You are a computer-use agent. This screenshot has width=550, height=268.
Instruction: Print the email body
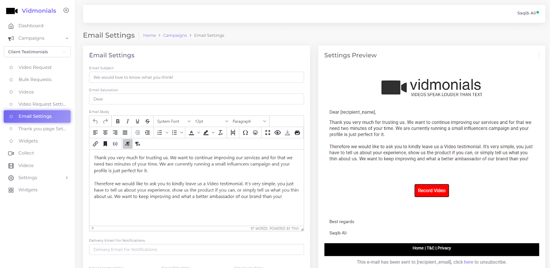click(297, 133)
